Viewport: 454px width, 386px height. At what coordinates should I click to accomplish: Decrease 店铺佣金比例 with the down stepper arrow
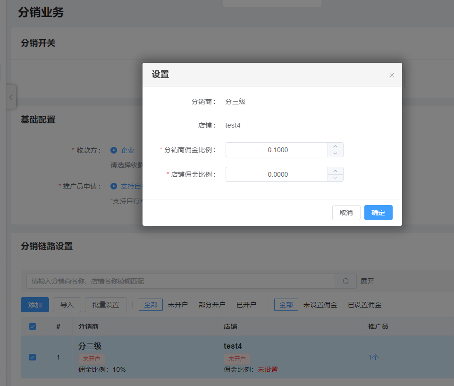(336, 177)
